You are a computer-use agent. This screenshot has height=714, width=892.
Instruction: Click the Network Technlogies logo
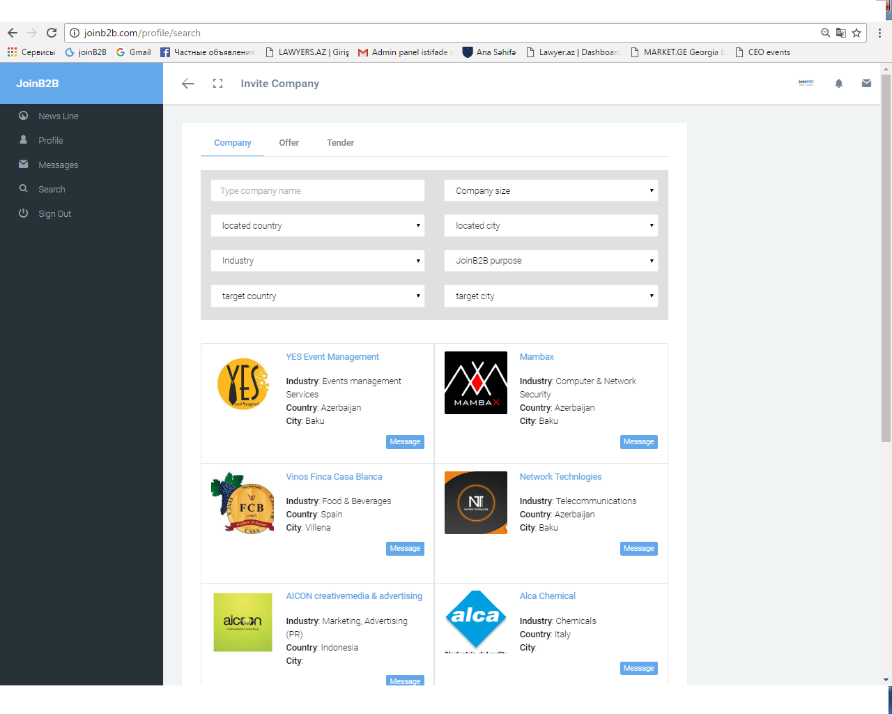[x=476, y=503]
